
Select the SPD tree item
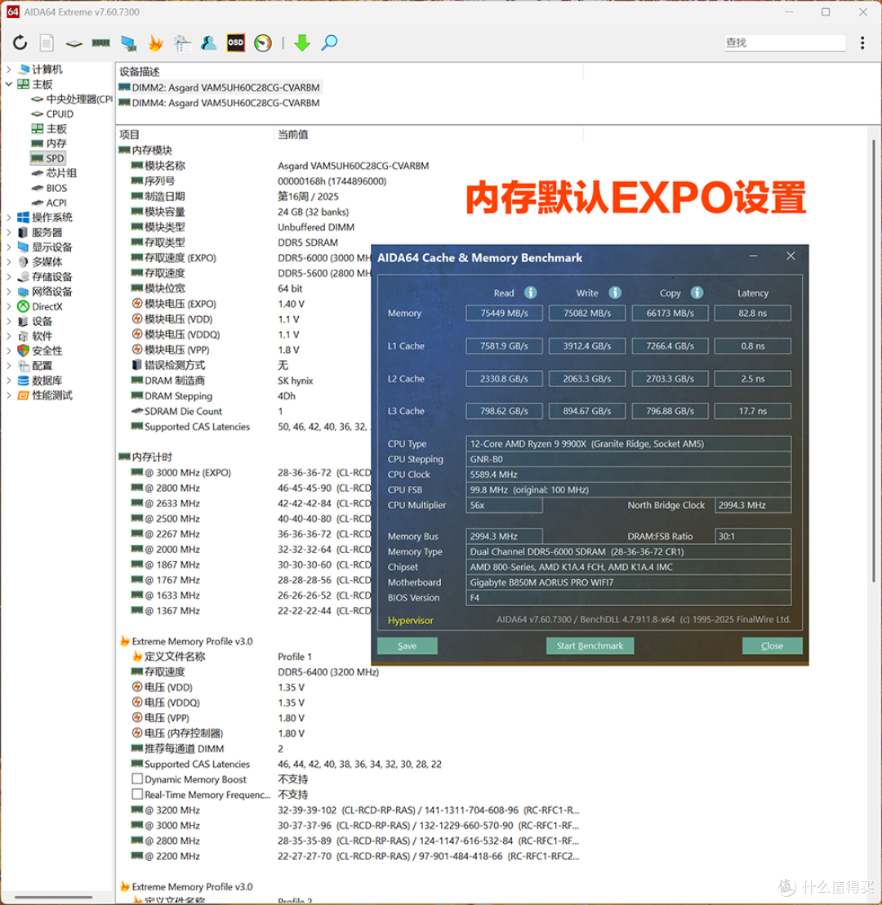tap(48, 158)
